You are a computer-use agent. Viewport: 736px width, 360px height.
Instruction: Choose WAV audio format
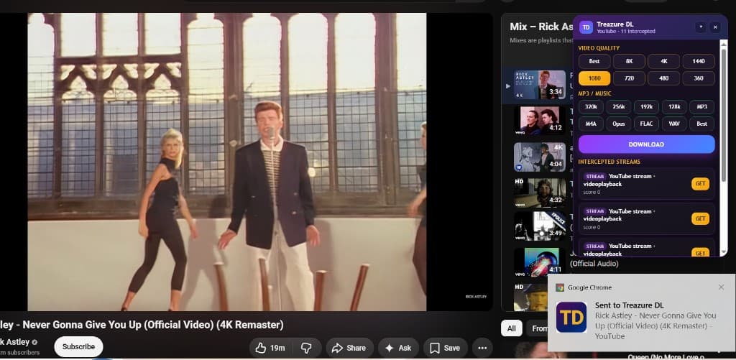674,124
